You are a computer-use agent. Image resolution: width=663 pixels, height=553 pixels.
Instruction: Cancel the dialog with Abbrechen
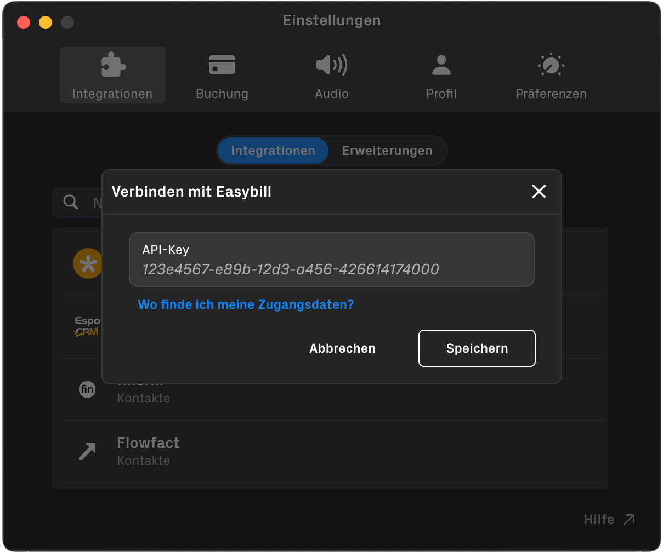(342, 348)
